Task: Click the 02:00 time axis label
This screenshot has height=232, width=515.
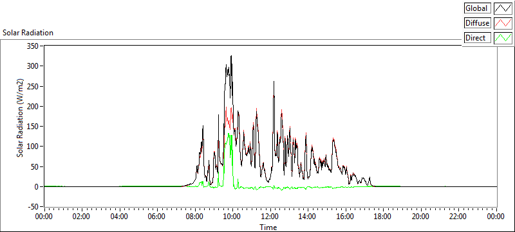Action: coord(81,217)
